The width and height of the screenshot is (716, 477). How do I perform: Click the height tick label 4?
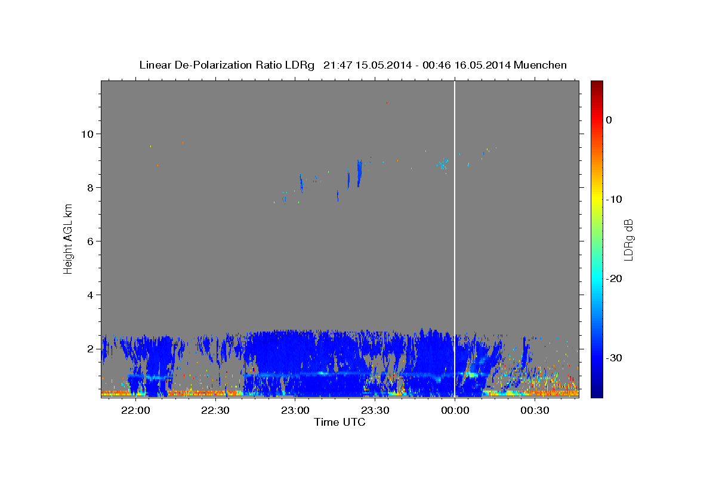[91, 295]
